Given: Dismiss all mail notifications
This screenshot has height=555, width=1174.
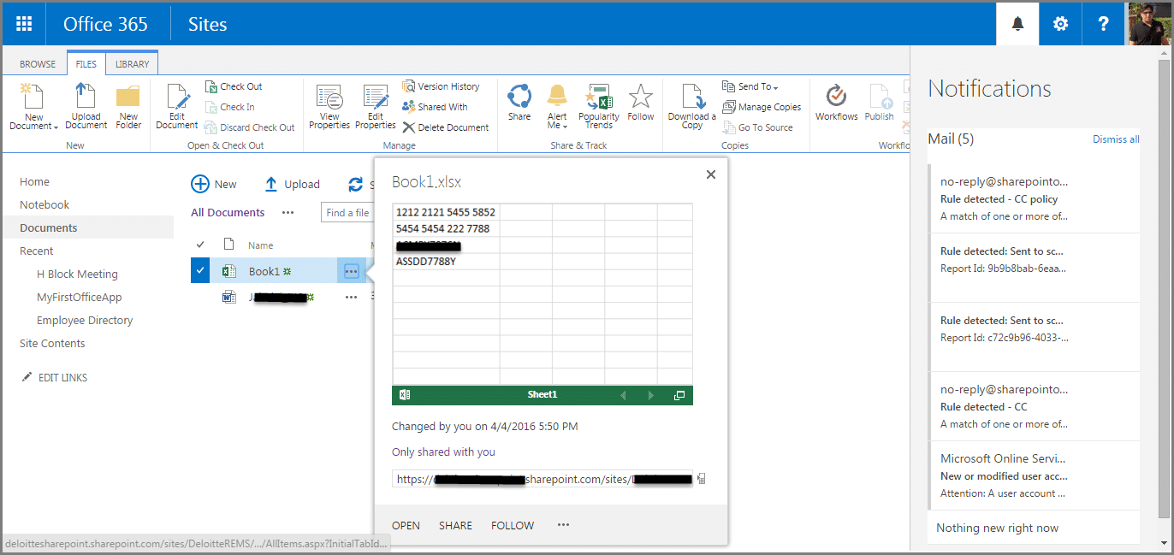Looking at the screenshot, I should 1116,139.
